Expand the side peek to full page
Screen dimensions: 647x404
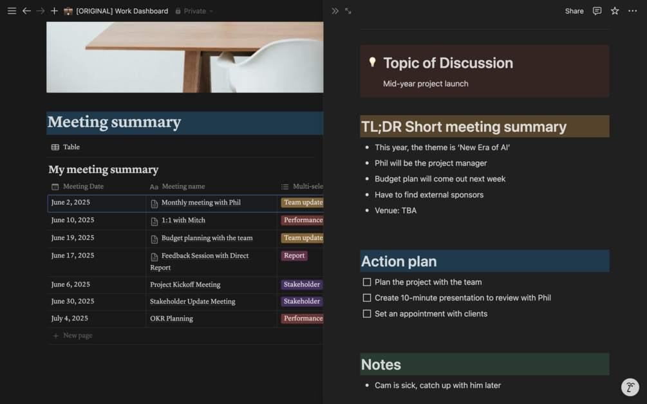pos(348,11)
